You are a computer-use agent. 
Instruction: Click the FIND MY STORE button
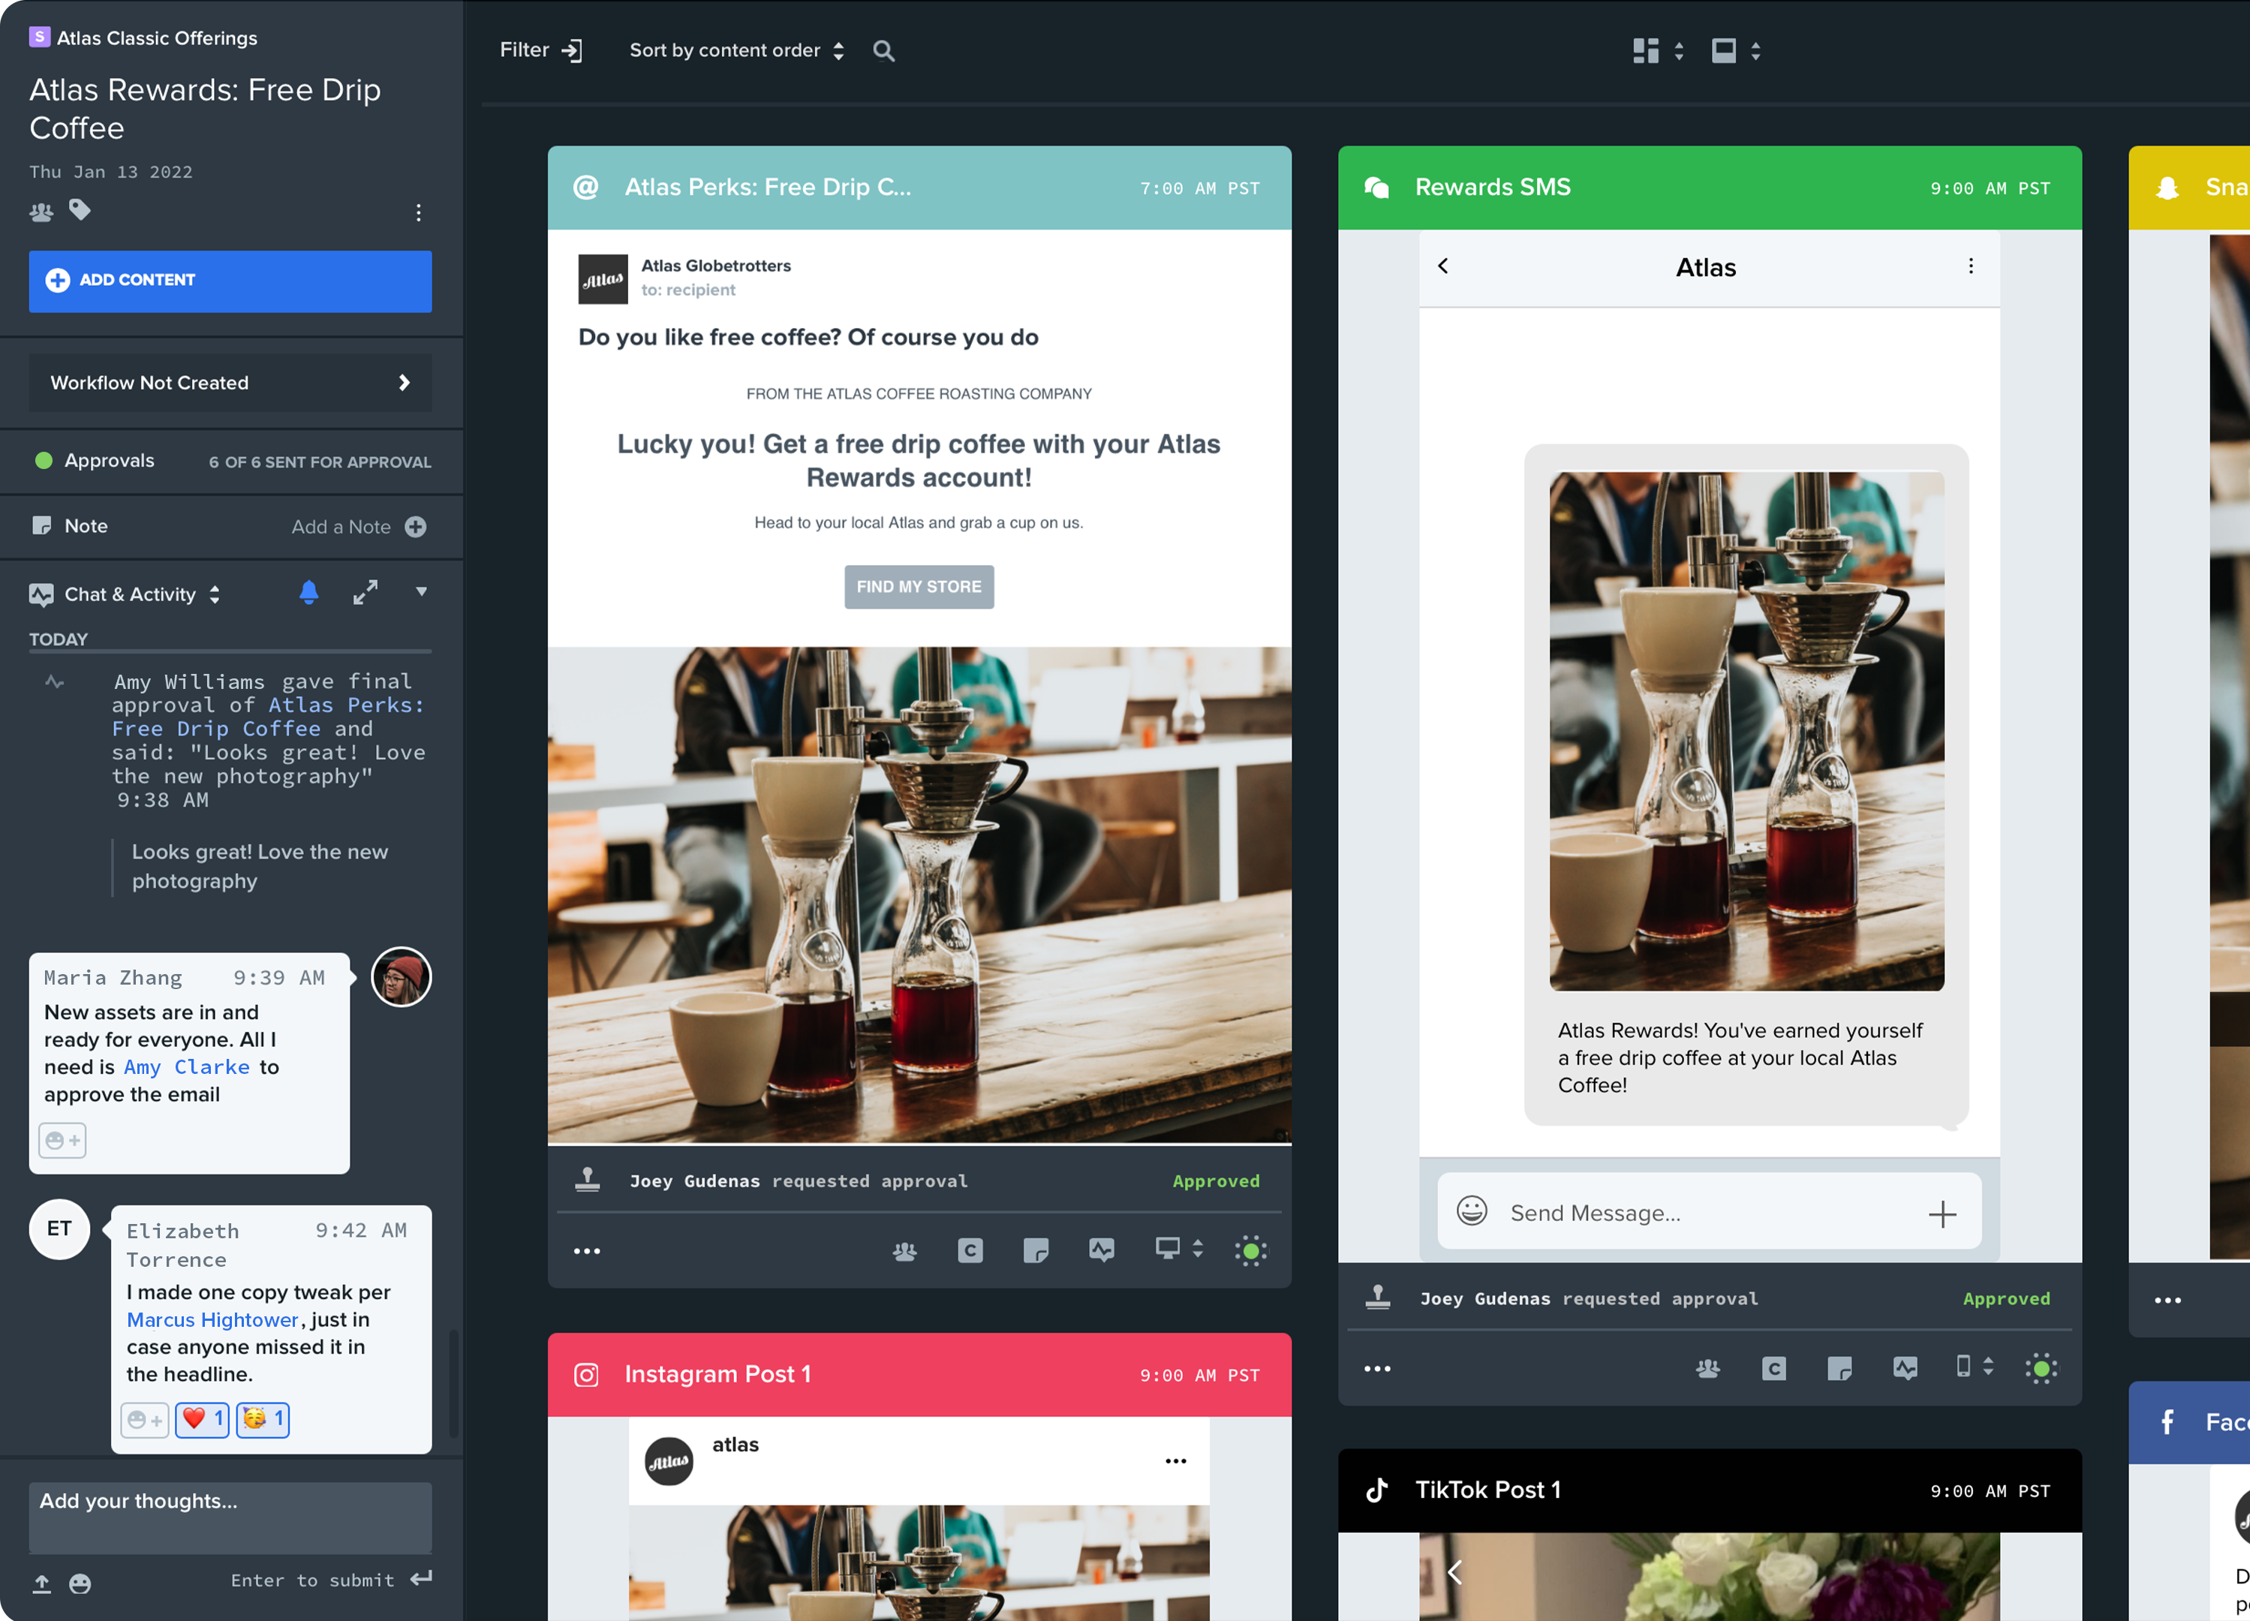click(x=919, y=586)
